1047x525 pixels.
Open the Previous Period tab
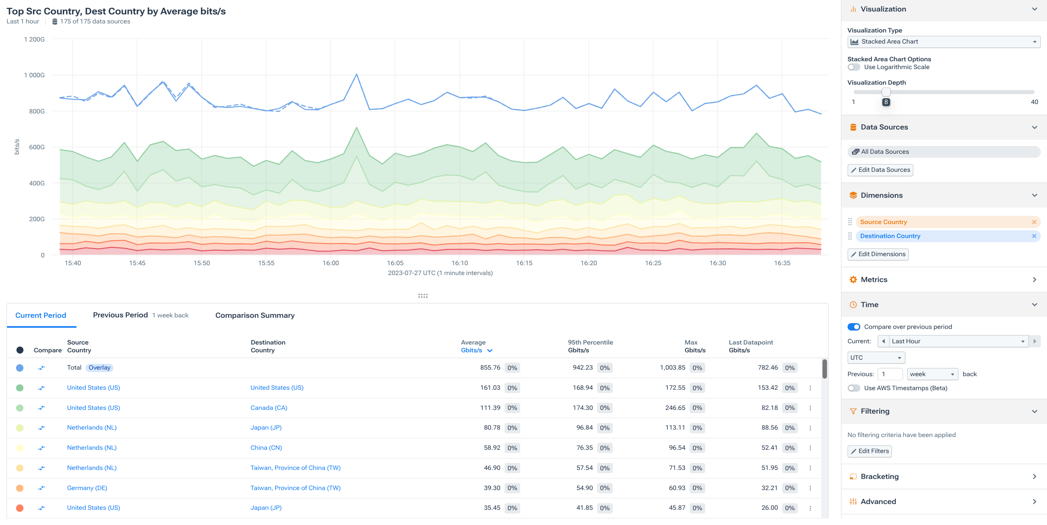120,315
